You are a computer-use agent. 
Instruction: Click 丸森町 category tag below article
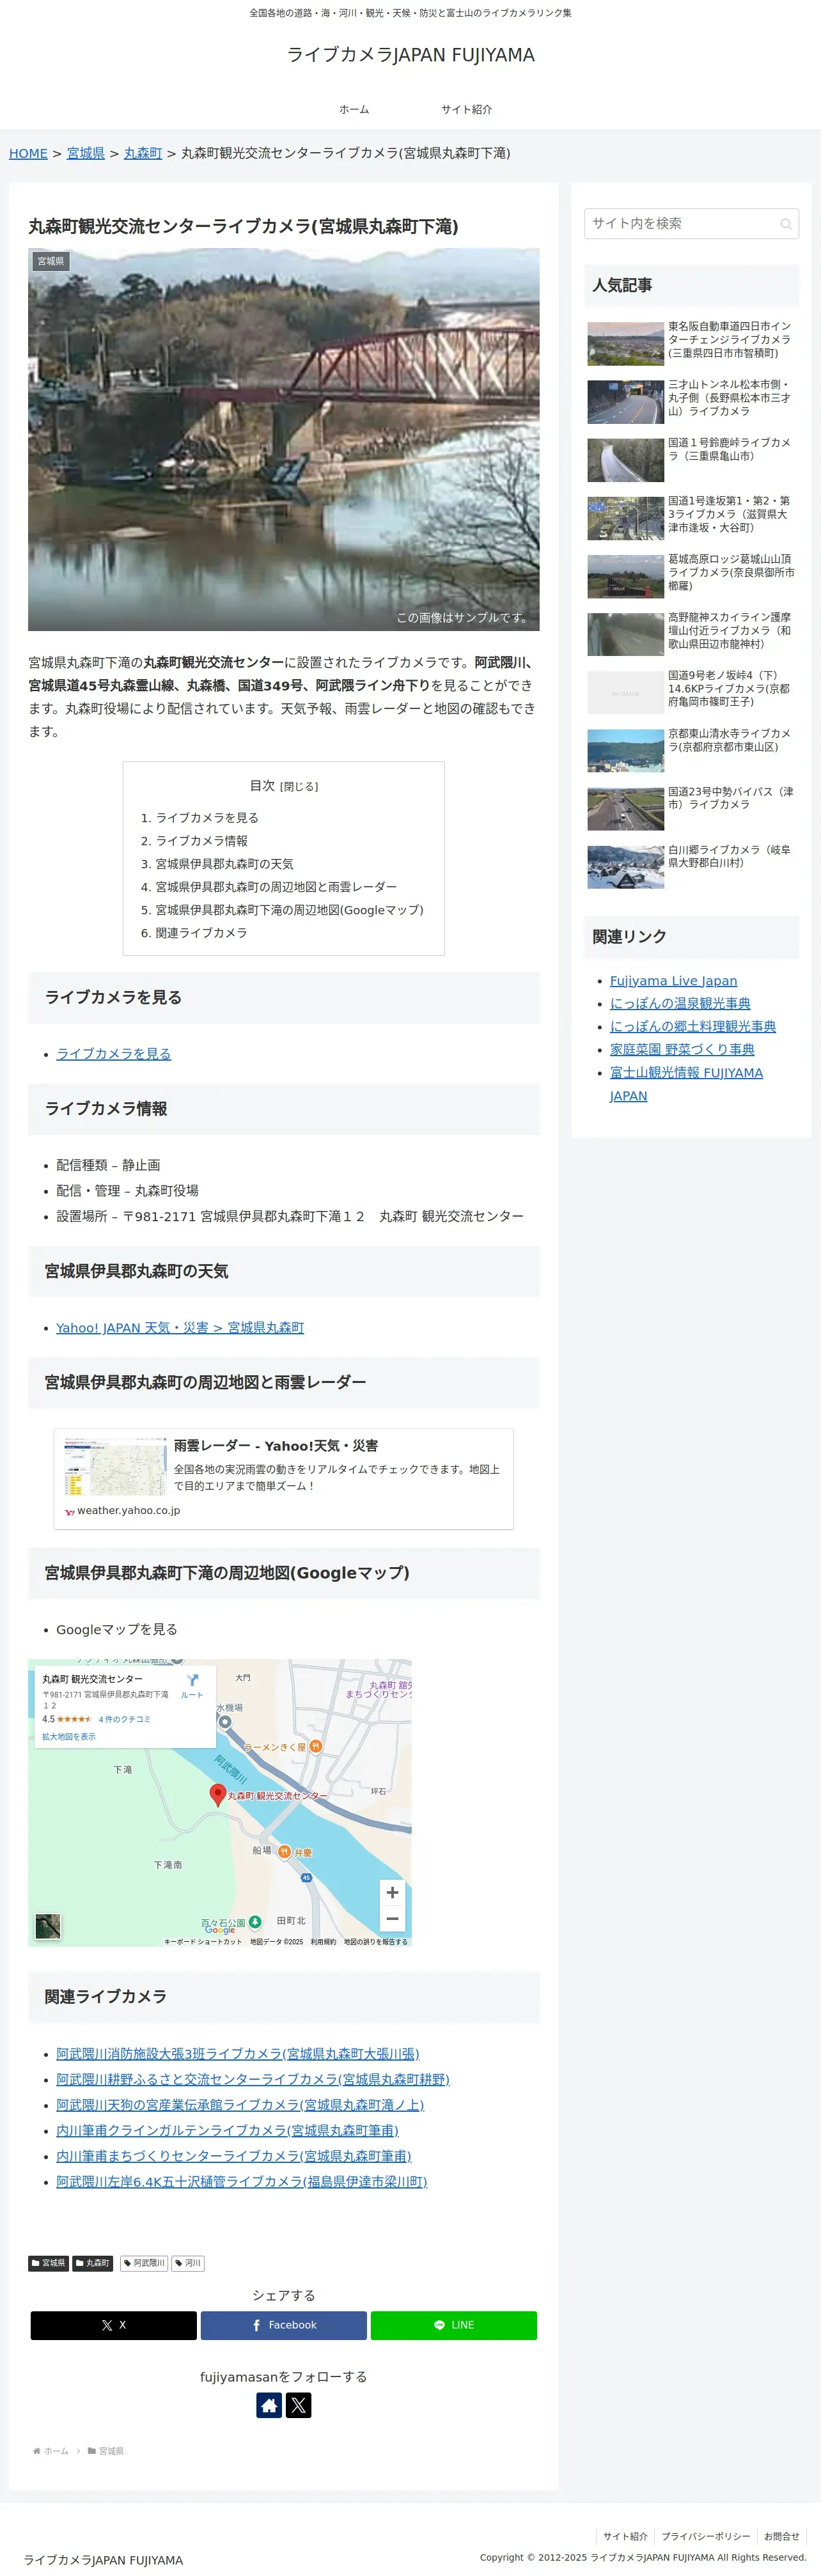[92, 2263]
